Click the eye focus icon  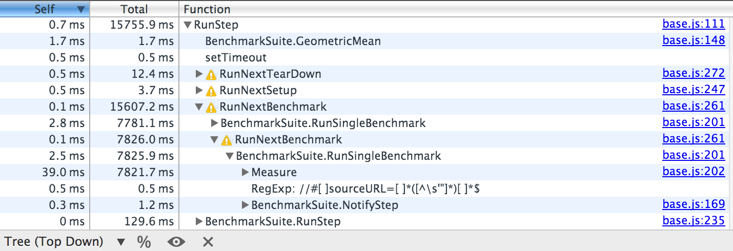(176, 242)
